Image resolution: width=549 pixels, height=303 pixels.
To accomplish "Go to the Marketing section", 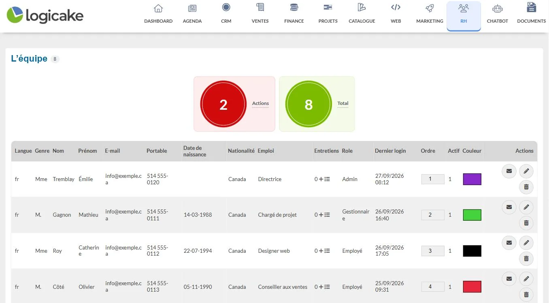I will click(x=430, y=14).
